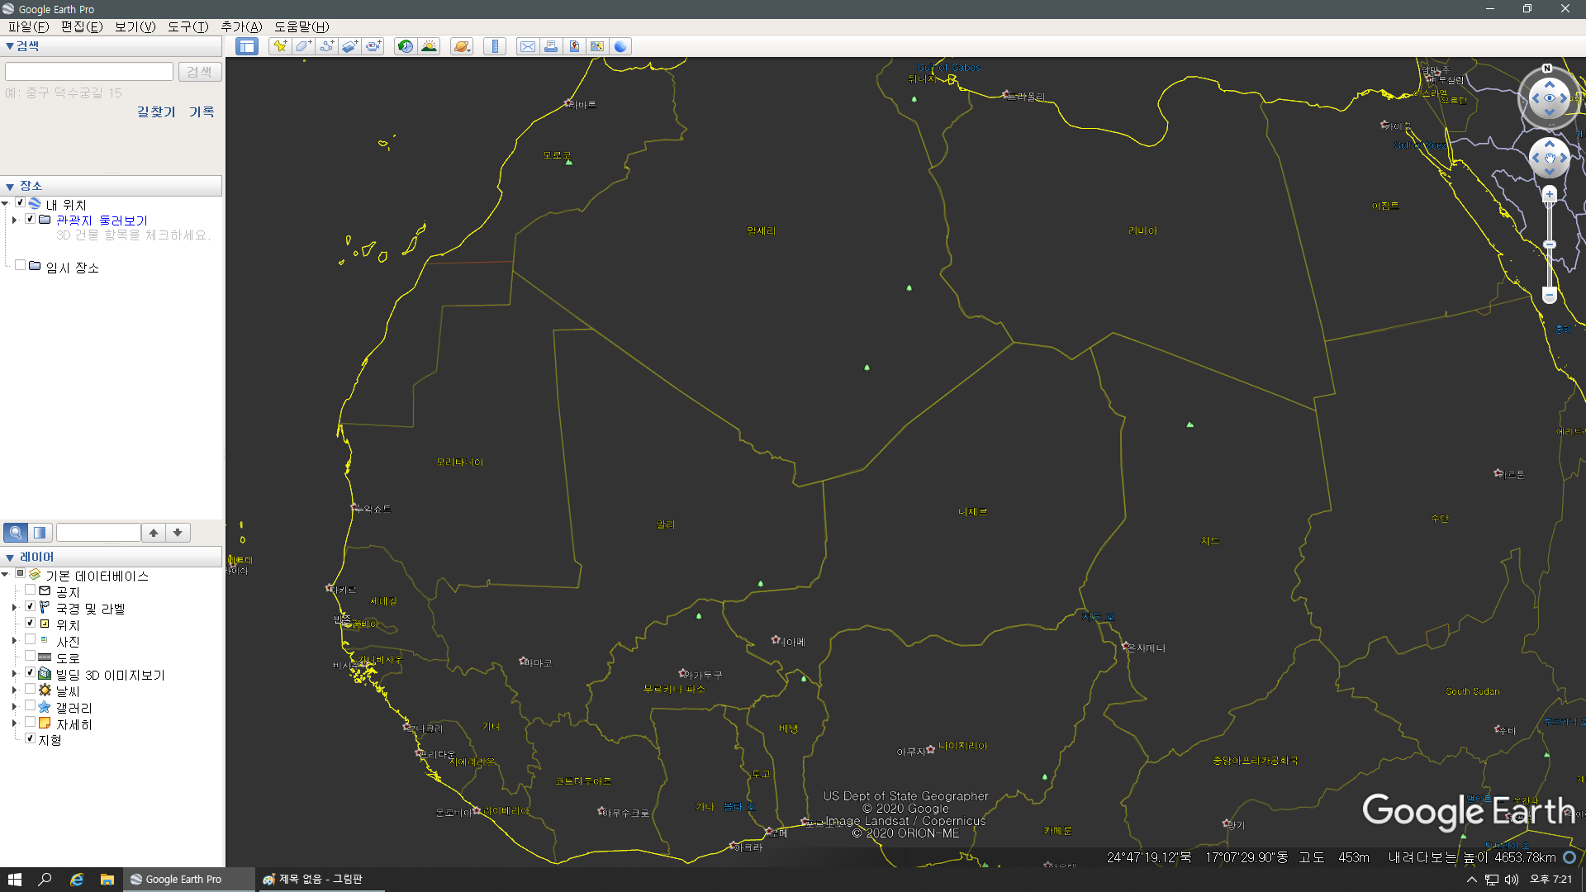Zoom out with the minus button
The width and height of the screenshot is (1586, 892).
pyautogui.click(x=1550, y=295)
